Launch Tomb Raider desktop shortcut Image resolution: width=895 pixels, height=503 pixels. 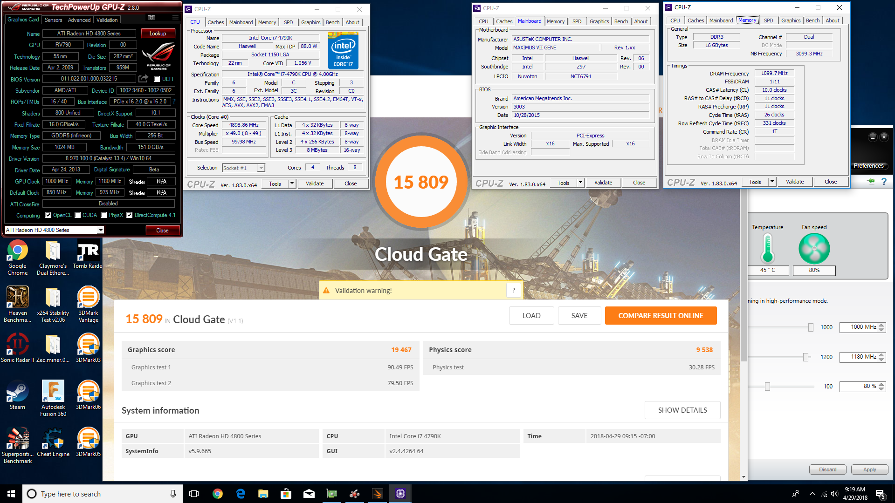[88, 254]
